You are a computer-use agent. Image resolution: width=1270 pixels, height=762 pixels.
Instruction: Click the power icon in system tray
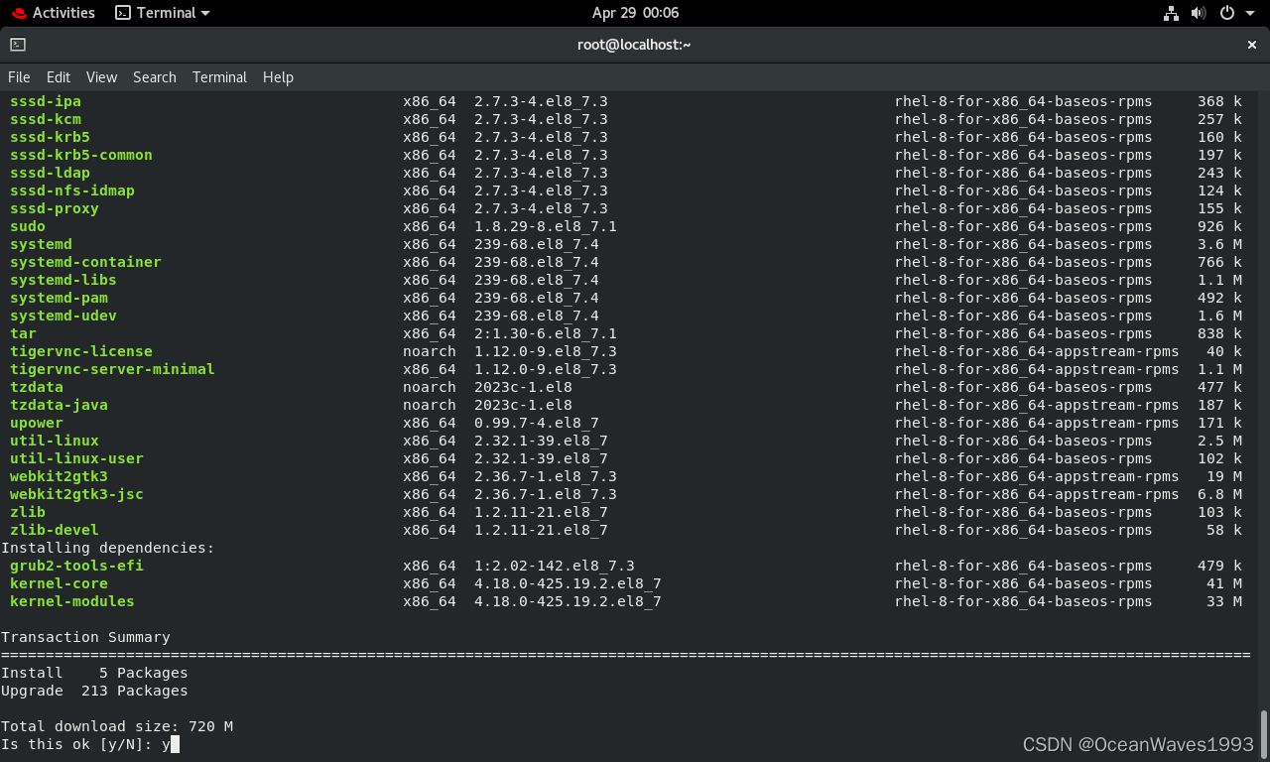coord(1227,13)
